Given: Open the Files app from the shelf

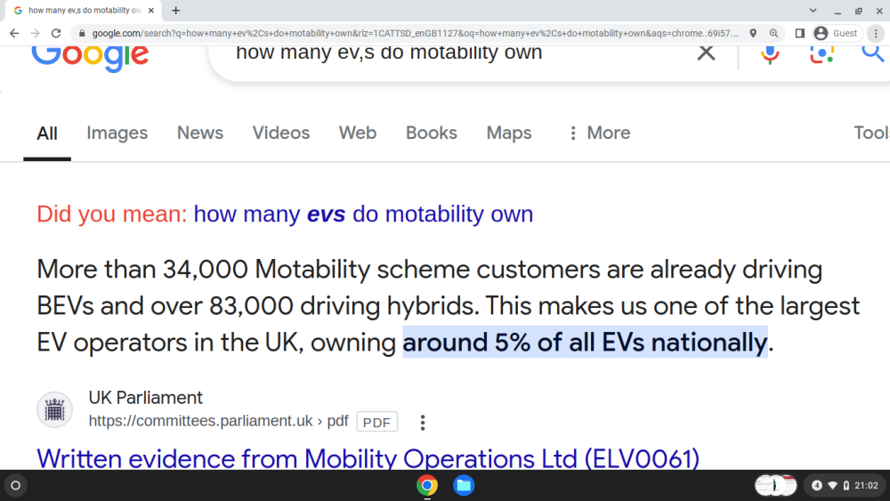Looking at the screenshot, I should (x=464, y=486).
